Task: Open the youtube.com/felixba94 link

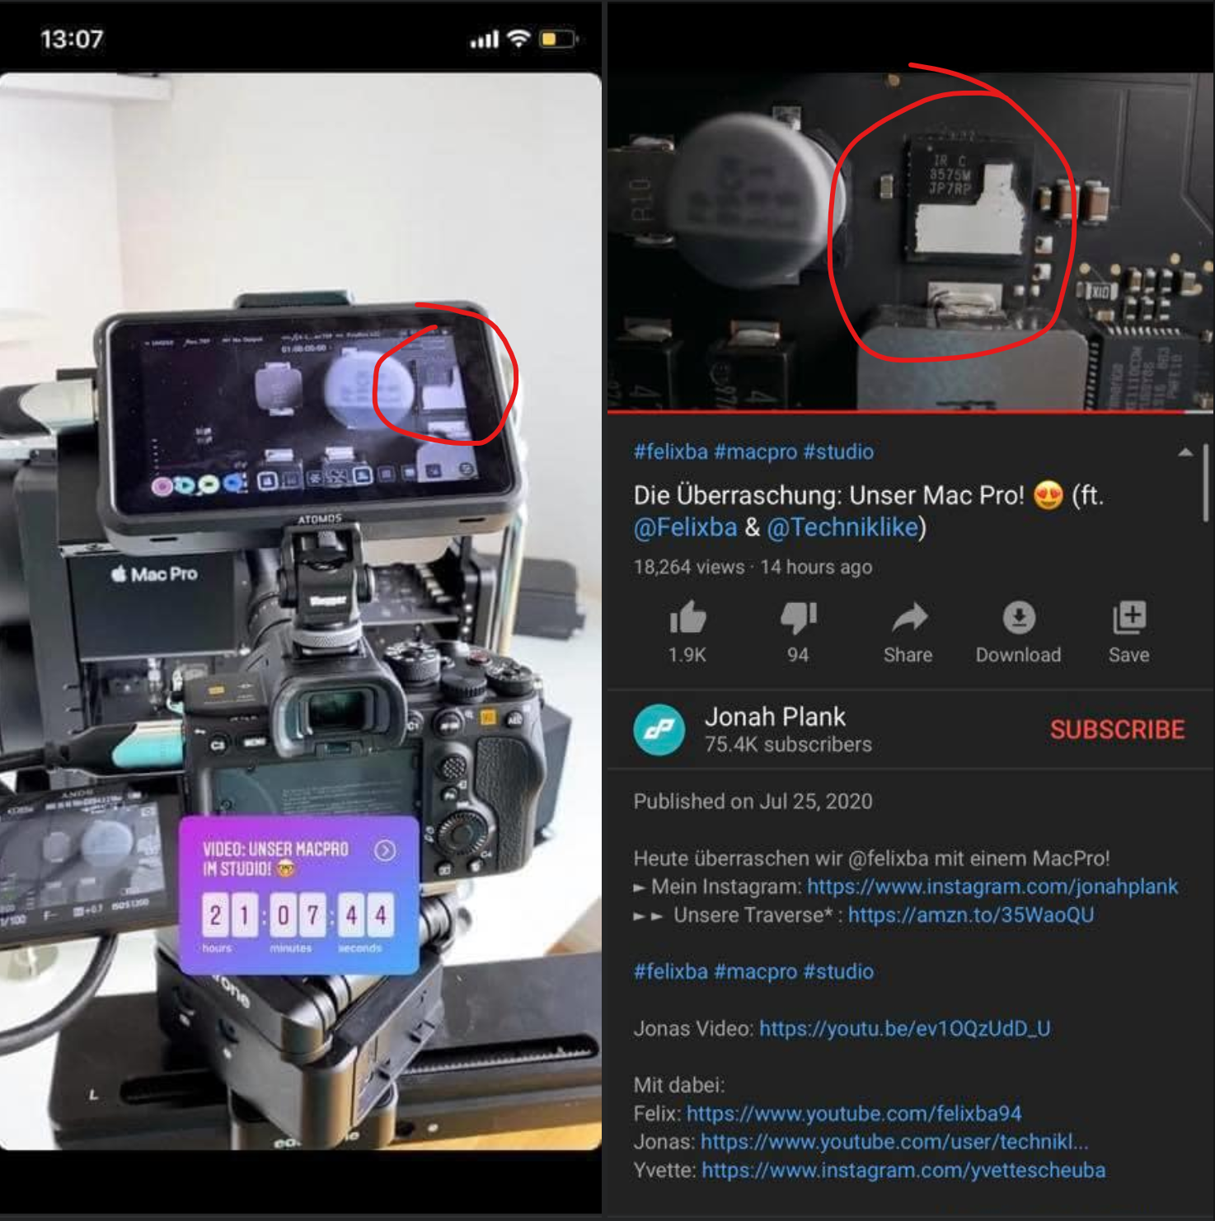Action: [854, 1114]
